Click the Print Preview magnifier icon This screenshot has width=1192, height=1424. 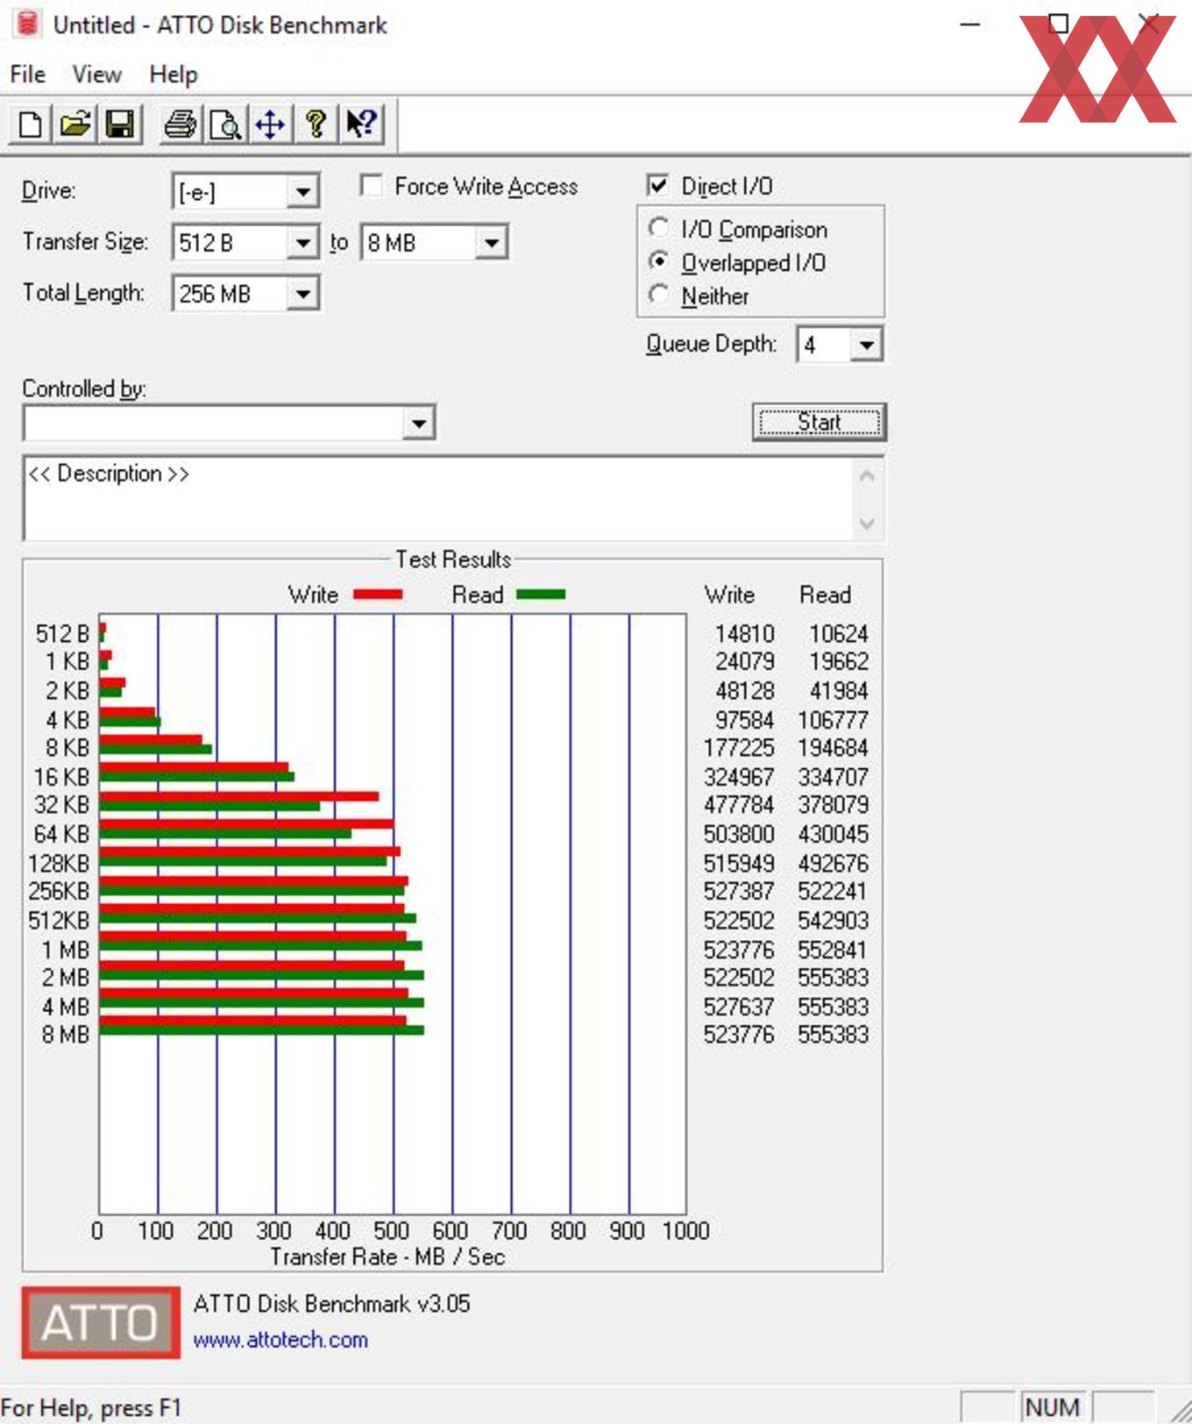point(226,124)
